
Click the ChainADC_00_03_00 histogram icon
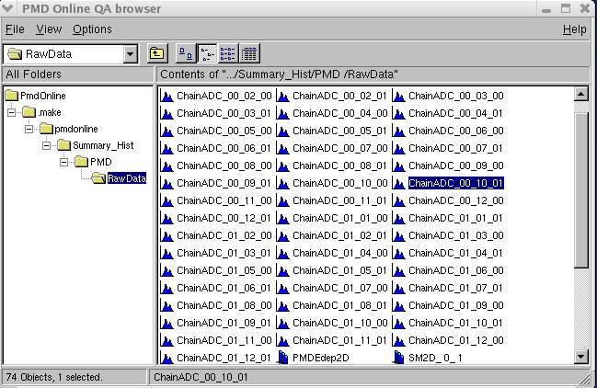pyautogui.click(x=398, y=97)
